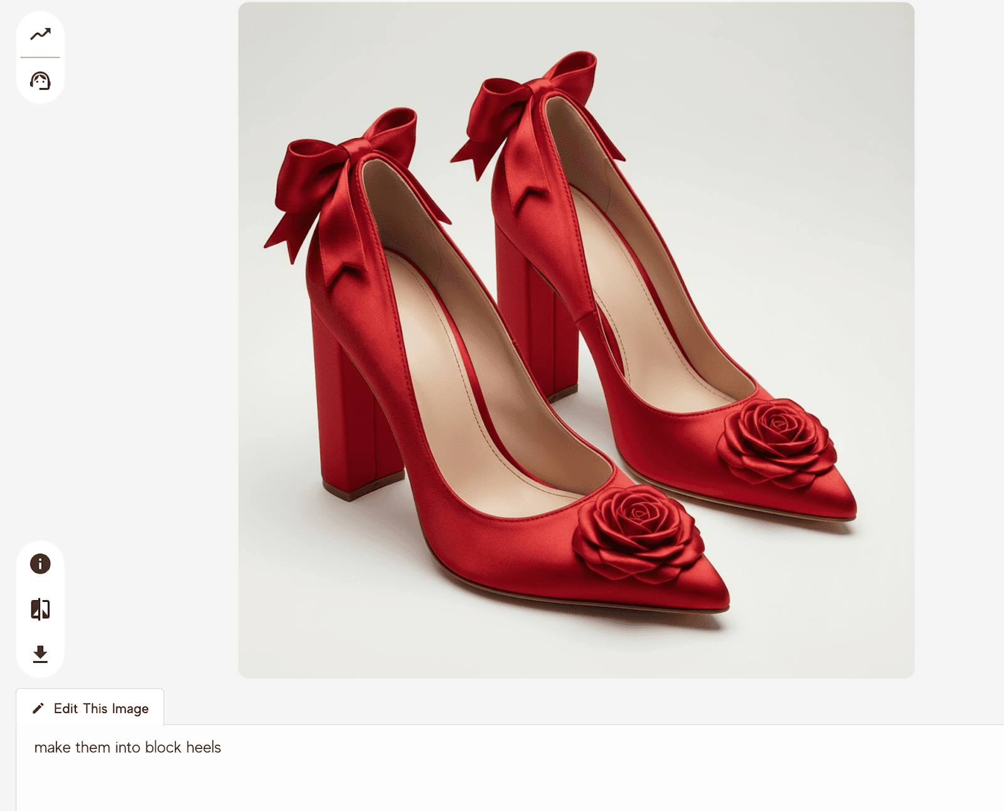Focus the prompt field reading 'make them into block heels'

510,768
